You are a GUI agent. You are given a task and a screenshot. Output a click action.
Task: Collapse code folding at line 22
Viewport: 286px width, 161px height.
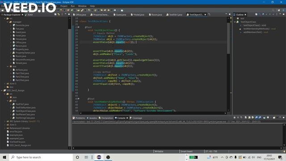pyautogui.click(x=79, y=27)
